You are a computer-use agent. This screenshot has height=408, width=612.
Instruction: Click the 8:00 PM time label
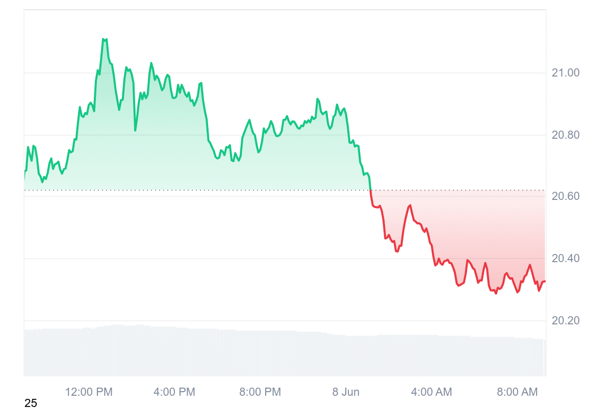pos(260,392)
